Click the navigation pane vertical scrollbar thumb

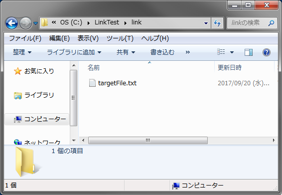[73, 98]
